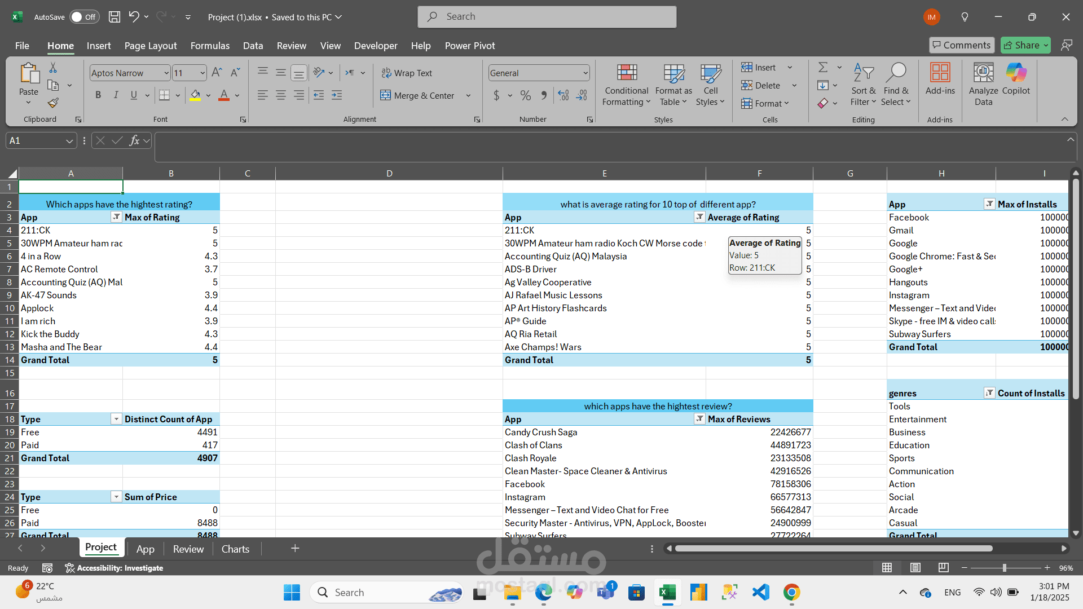Click the Cut scissors icon
Image resolution: width=1083 pixels, height=609 pixels.
[x=53, y=68]
